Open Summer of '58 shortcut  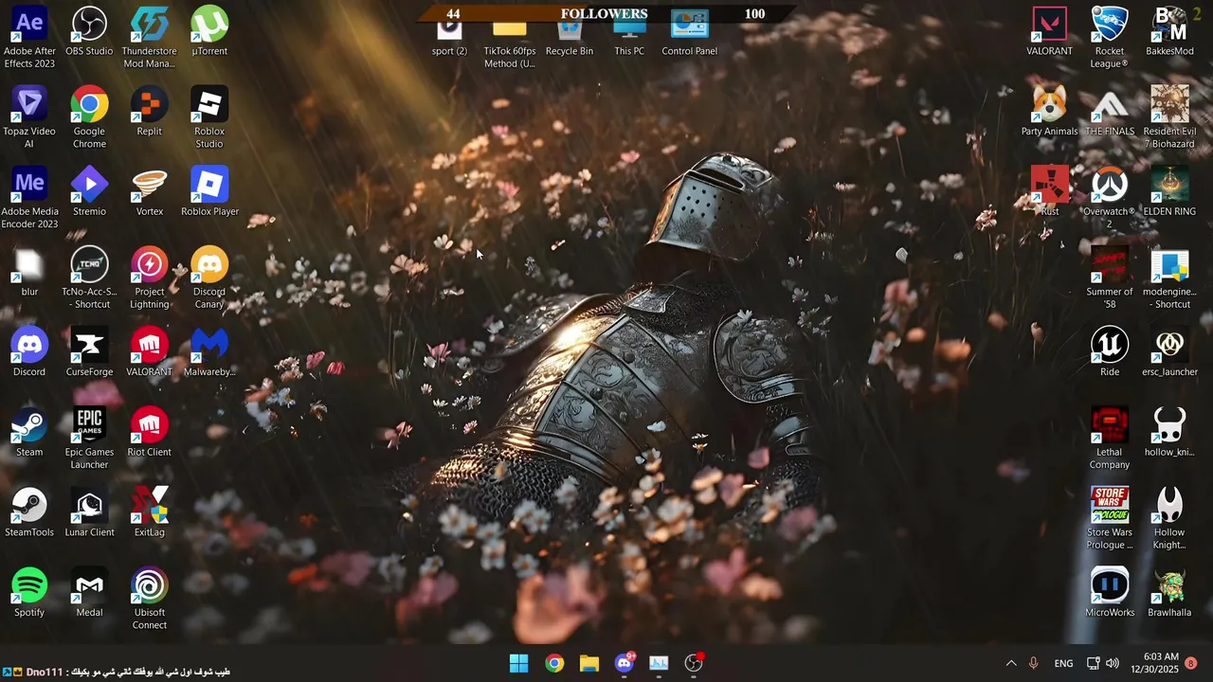pyautogui.click(x=1110, y=279)
